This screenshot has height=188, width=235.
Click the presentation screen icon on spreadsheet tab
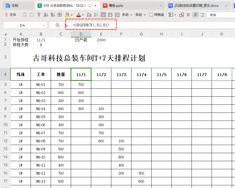point(90,6)
